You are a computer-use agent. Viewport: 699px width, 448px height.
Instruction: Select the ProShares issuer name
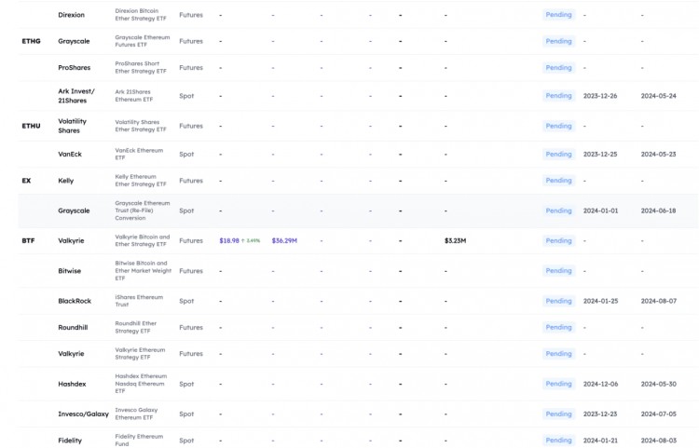74,68
